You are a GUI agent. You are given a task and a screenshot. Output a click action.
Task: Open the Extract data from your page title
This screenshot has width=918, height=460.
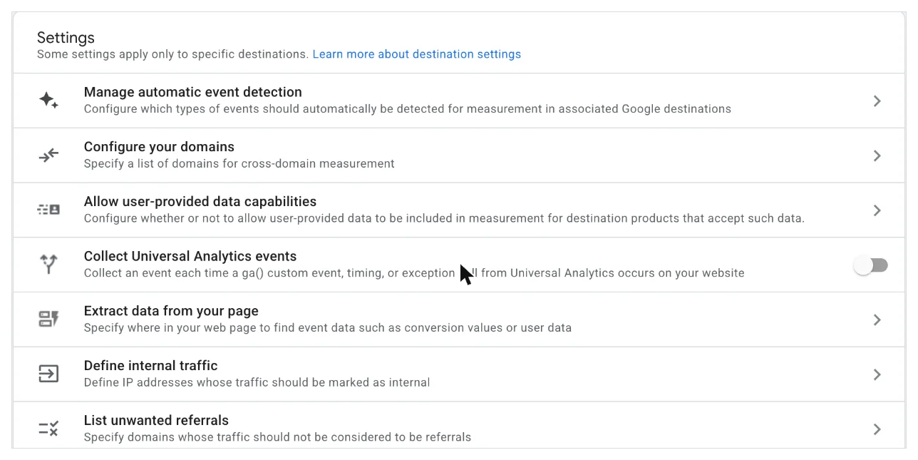tap(171, 311)
